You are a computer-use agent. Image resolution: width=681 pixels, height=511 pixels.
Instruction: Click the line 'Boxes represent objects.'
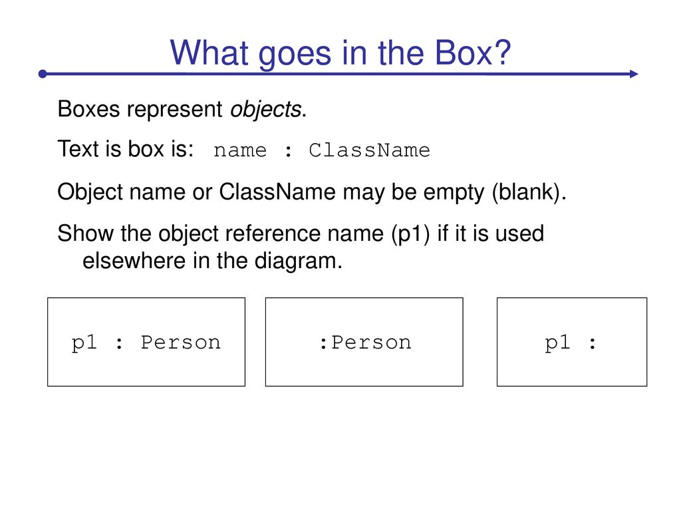coord(182,109)
